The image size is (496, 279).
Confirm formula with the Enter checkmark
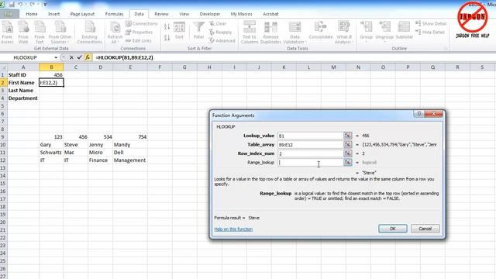point(79,57)
